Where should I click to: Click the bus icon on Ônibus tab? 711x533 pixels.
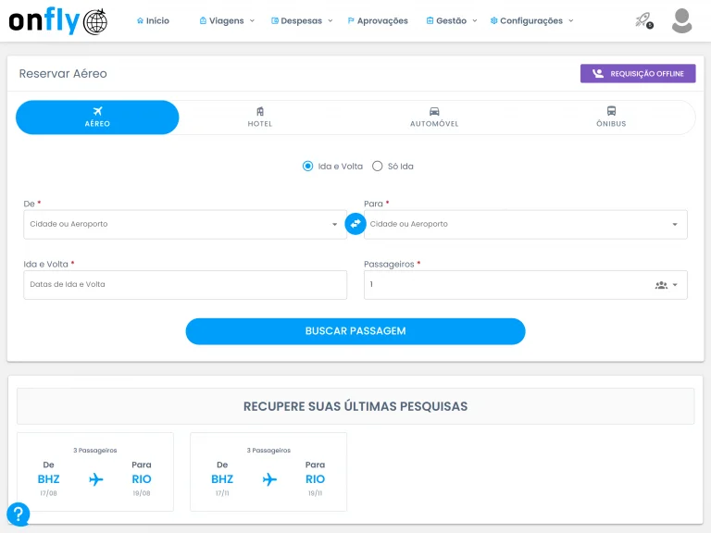tap(611, 111)
